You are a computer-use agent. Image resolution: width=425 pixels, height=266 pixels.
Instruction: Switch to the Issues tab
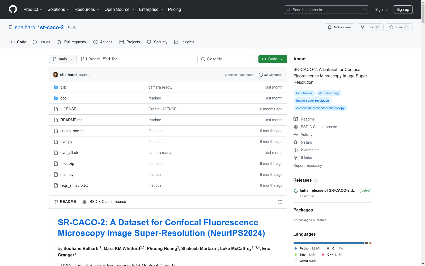tap(41, 42)
